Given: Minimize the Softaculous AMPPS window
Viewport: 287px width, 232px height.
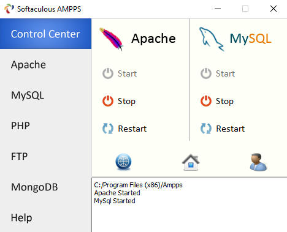Looking at the screenshot, I should (218, 9).
